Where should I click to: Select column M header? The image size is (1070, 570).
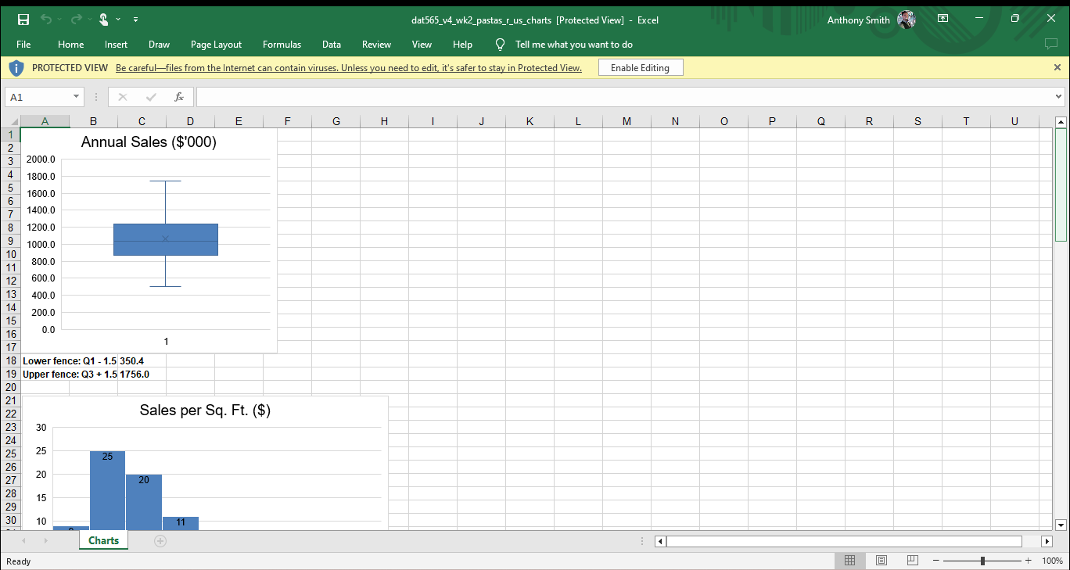(627, 121)
